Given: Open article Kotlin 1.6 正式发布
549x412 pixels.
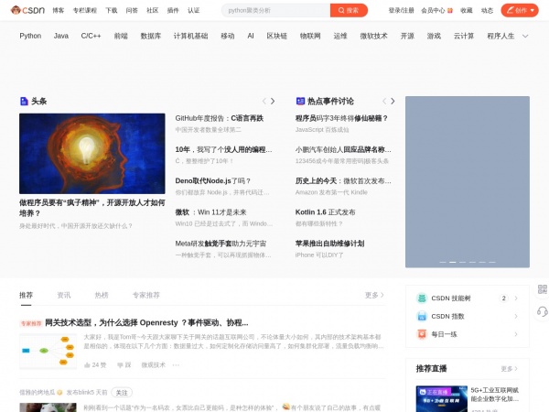Looking at the screenshot, I should 325,212.
